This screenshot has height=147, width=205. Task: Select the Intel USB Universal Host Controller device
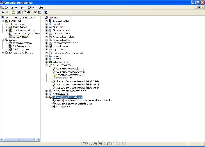(x=84, y=100)
